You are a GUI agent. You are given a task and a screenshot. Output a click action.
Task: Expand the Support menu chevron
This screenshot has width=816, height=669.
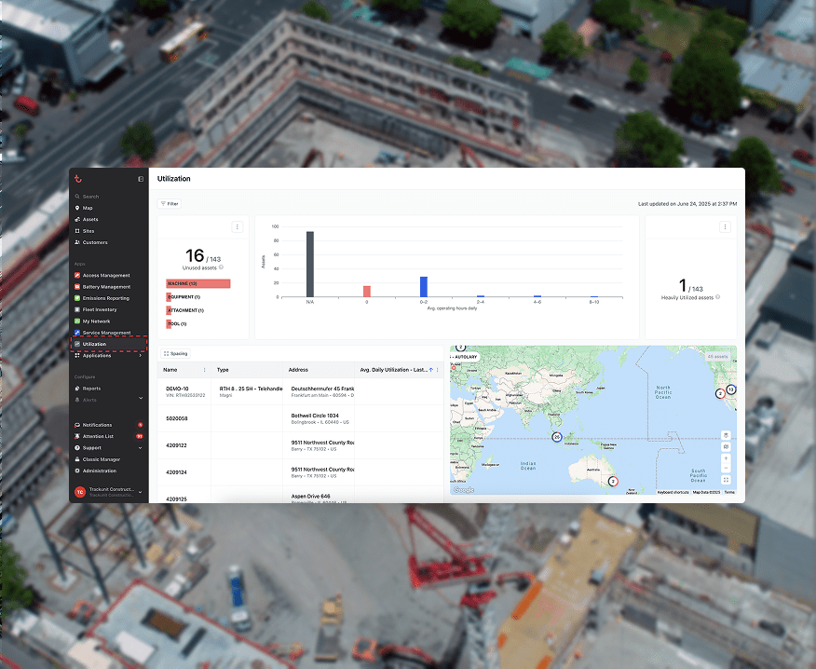[140, 446]
